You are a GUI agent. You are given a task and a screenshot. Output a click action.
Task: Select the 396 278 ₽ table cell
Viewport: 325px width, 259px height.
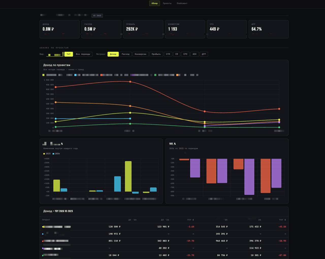click(255, 241)
